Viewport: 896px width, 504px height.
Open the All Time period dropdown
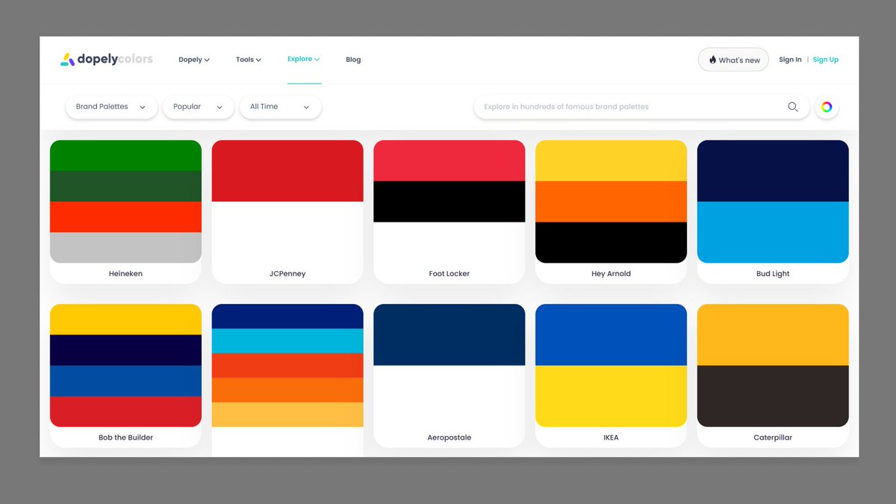point(280,107)
